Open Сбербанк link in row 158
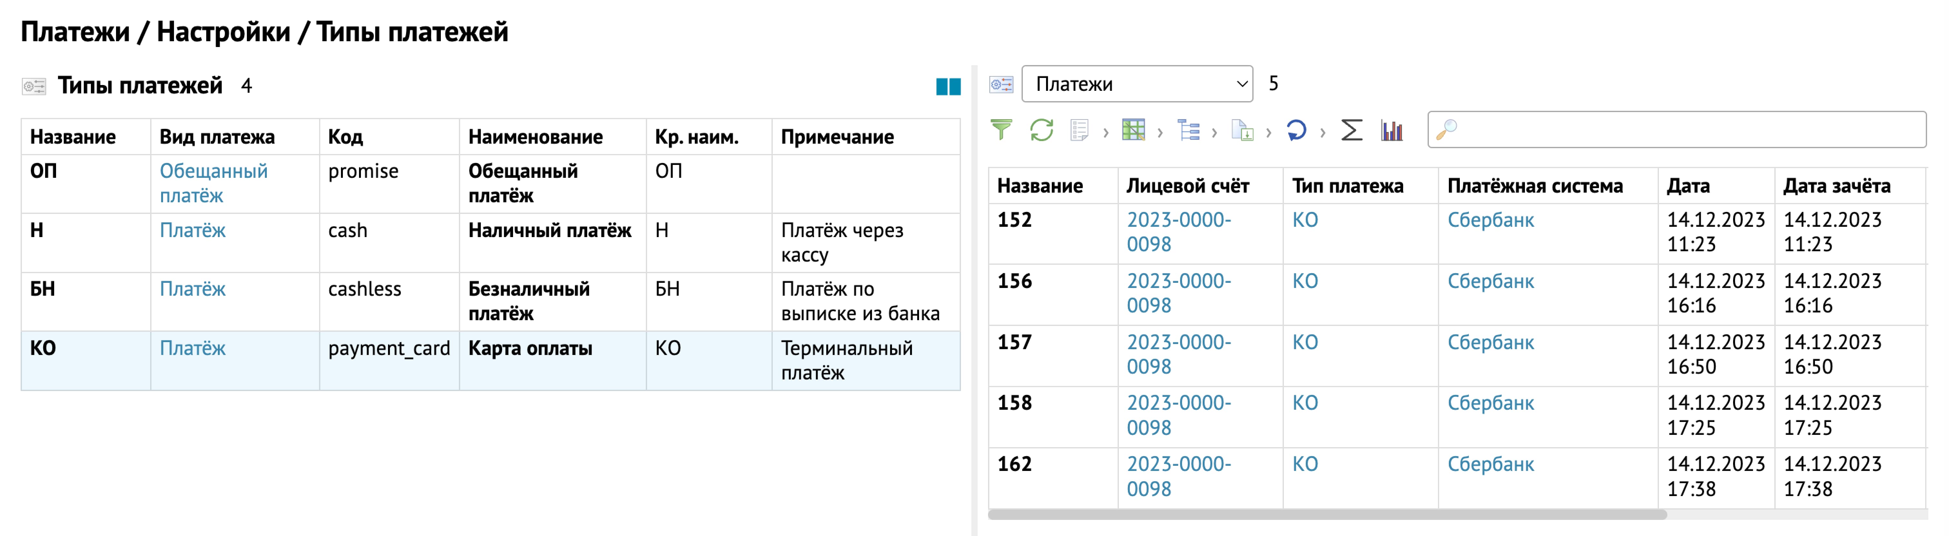Viewport: 1949px width, 536px height. tap(1490, 403)
